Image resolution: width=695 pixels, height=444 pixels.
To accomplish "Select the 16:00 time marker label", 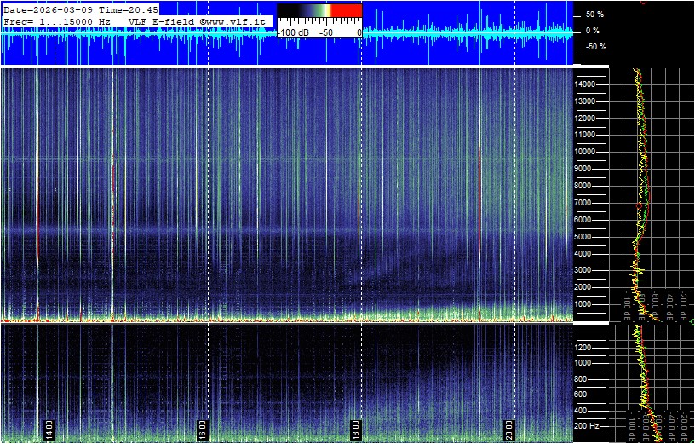I will pos(203,429).
